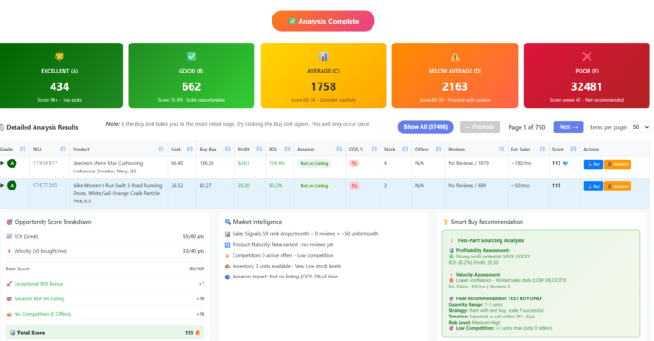Filter by the Average (C) 1758 card
The height and width of the screenshot is (341, 654).
point(323,75)
